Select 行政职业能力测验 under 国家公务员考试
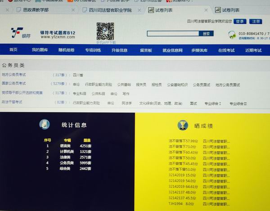 (x=98, y=85)
